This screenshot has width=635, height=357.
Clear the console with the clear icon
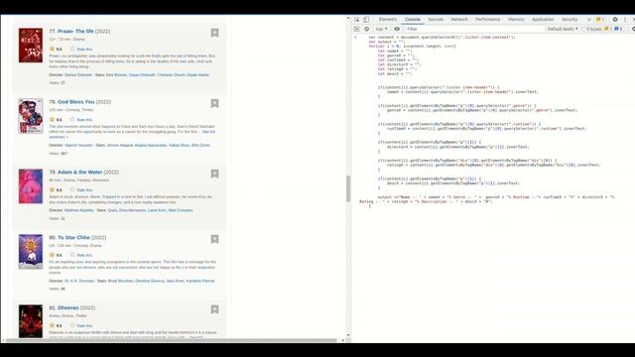click(x=366, y=29)
